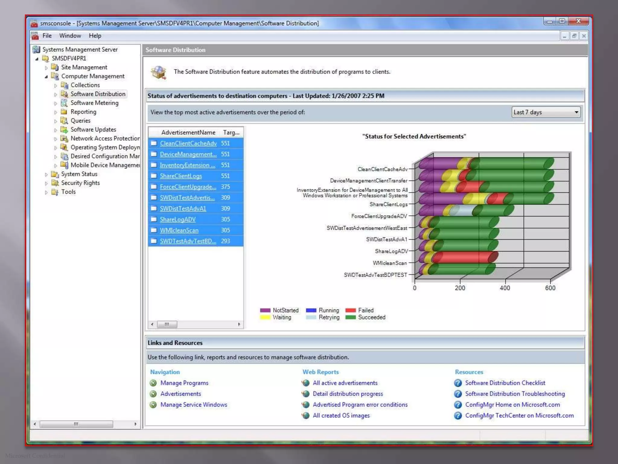Open the Detail distribution progress report link
This screenshot has height=464, width=618.
[x=348, y=394]
